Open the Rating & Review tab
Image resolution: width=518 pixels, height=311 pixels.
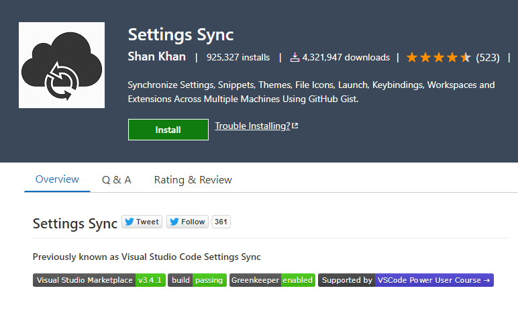[193, 179]
